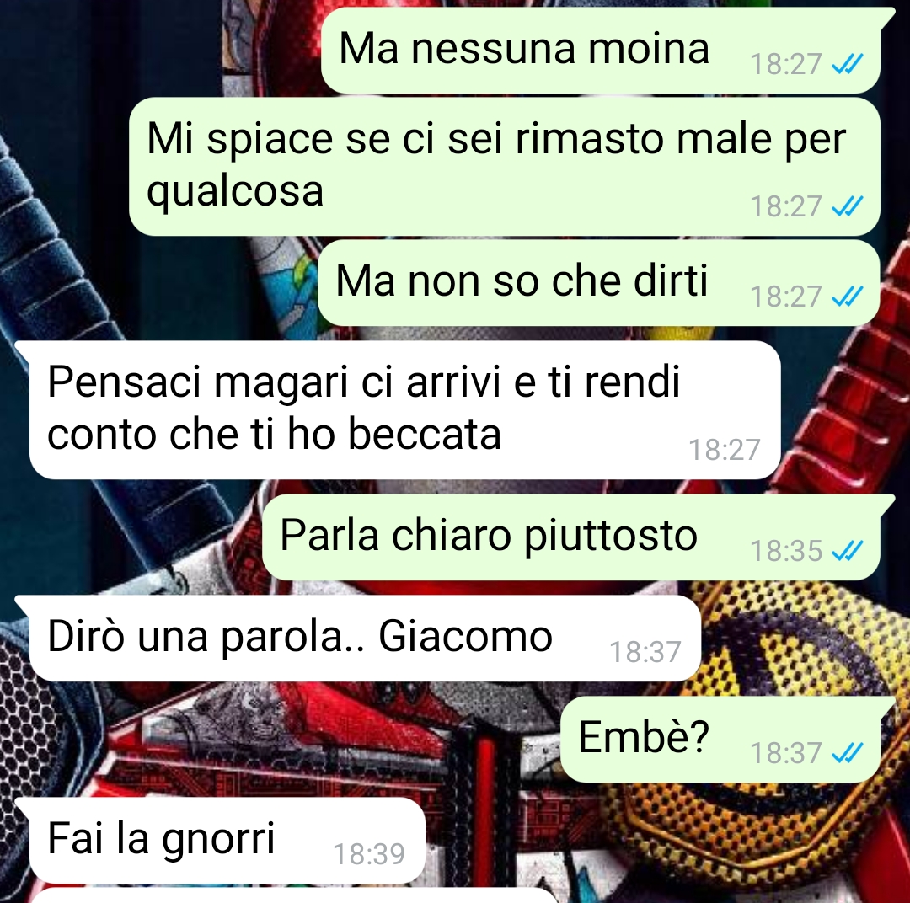Tap the read-receipt ticks on 'Embè?'
The height and width of the screenshot is (903, 910).
point(847,753)
